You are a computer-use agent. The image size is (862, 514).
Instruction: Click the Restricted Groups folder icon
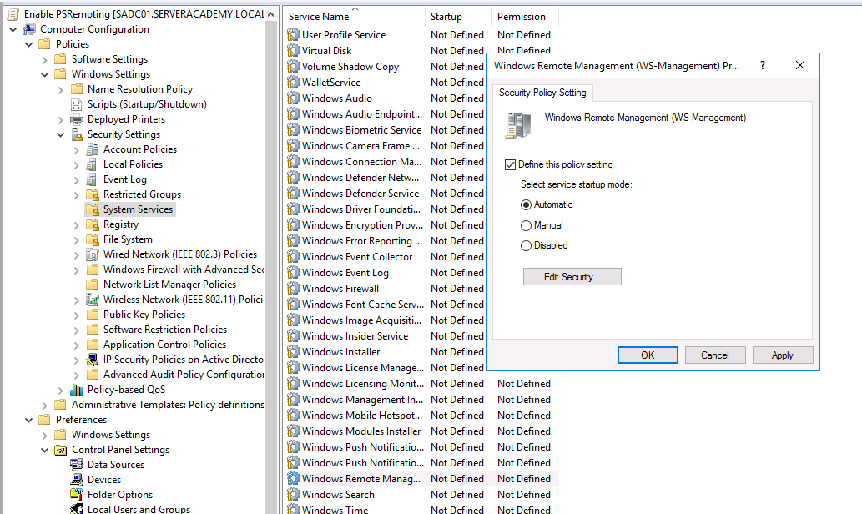pyautogui.click(x=93, y=194)
